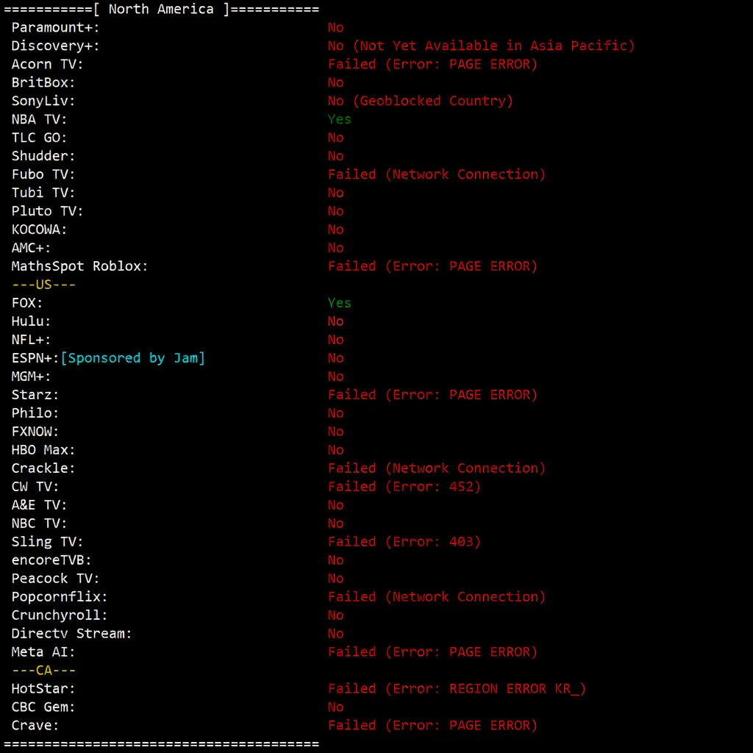This screenshot has height=753, width=753.
Task: Click 'Failed (Network Connection)' in Popcornflix row
Action: point(437,597)
